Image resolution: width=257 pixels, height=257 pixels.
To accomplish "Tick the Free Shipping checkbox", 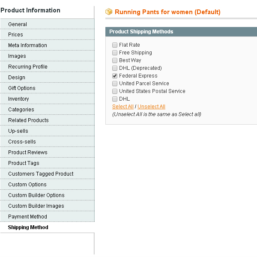I will point(115,53).
